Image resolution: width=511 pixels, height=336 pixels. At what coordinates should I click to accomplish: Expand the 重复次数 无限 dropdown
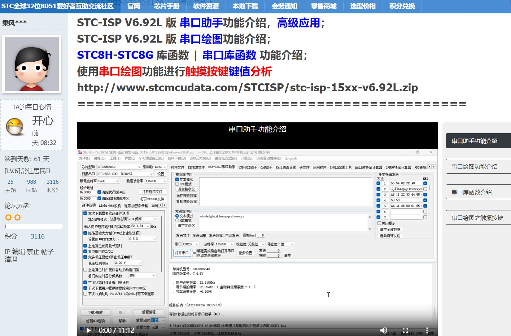(163, 327)
